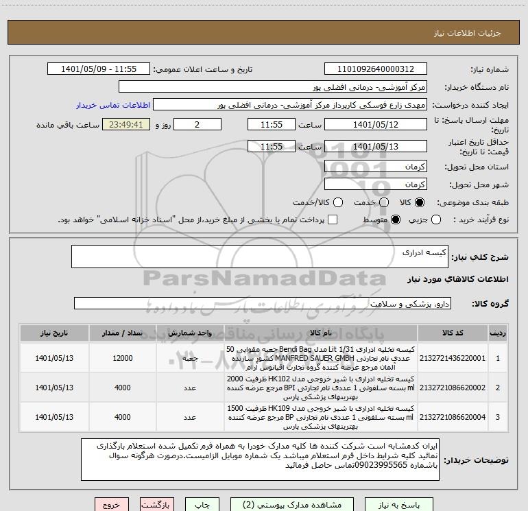Click the price validity date 1401/05/13 field

coord(376,146)
